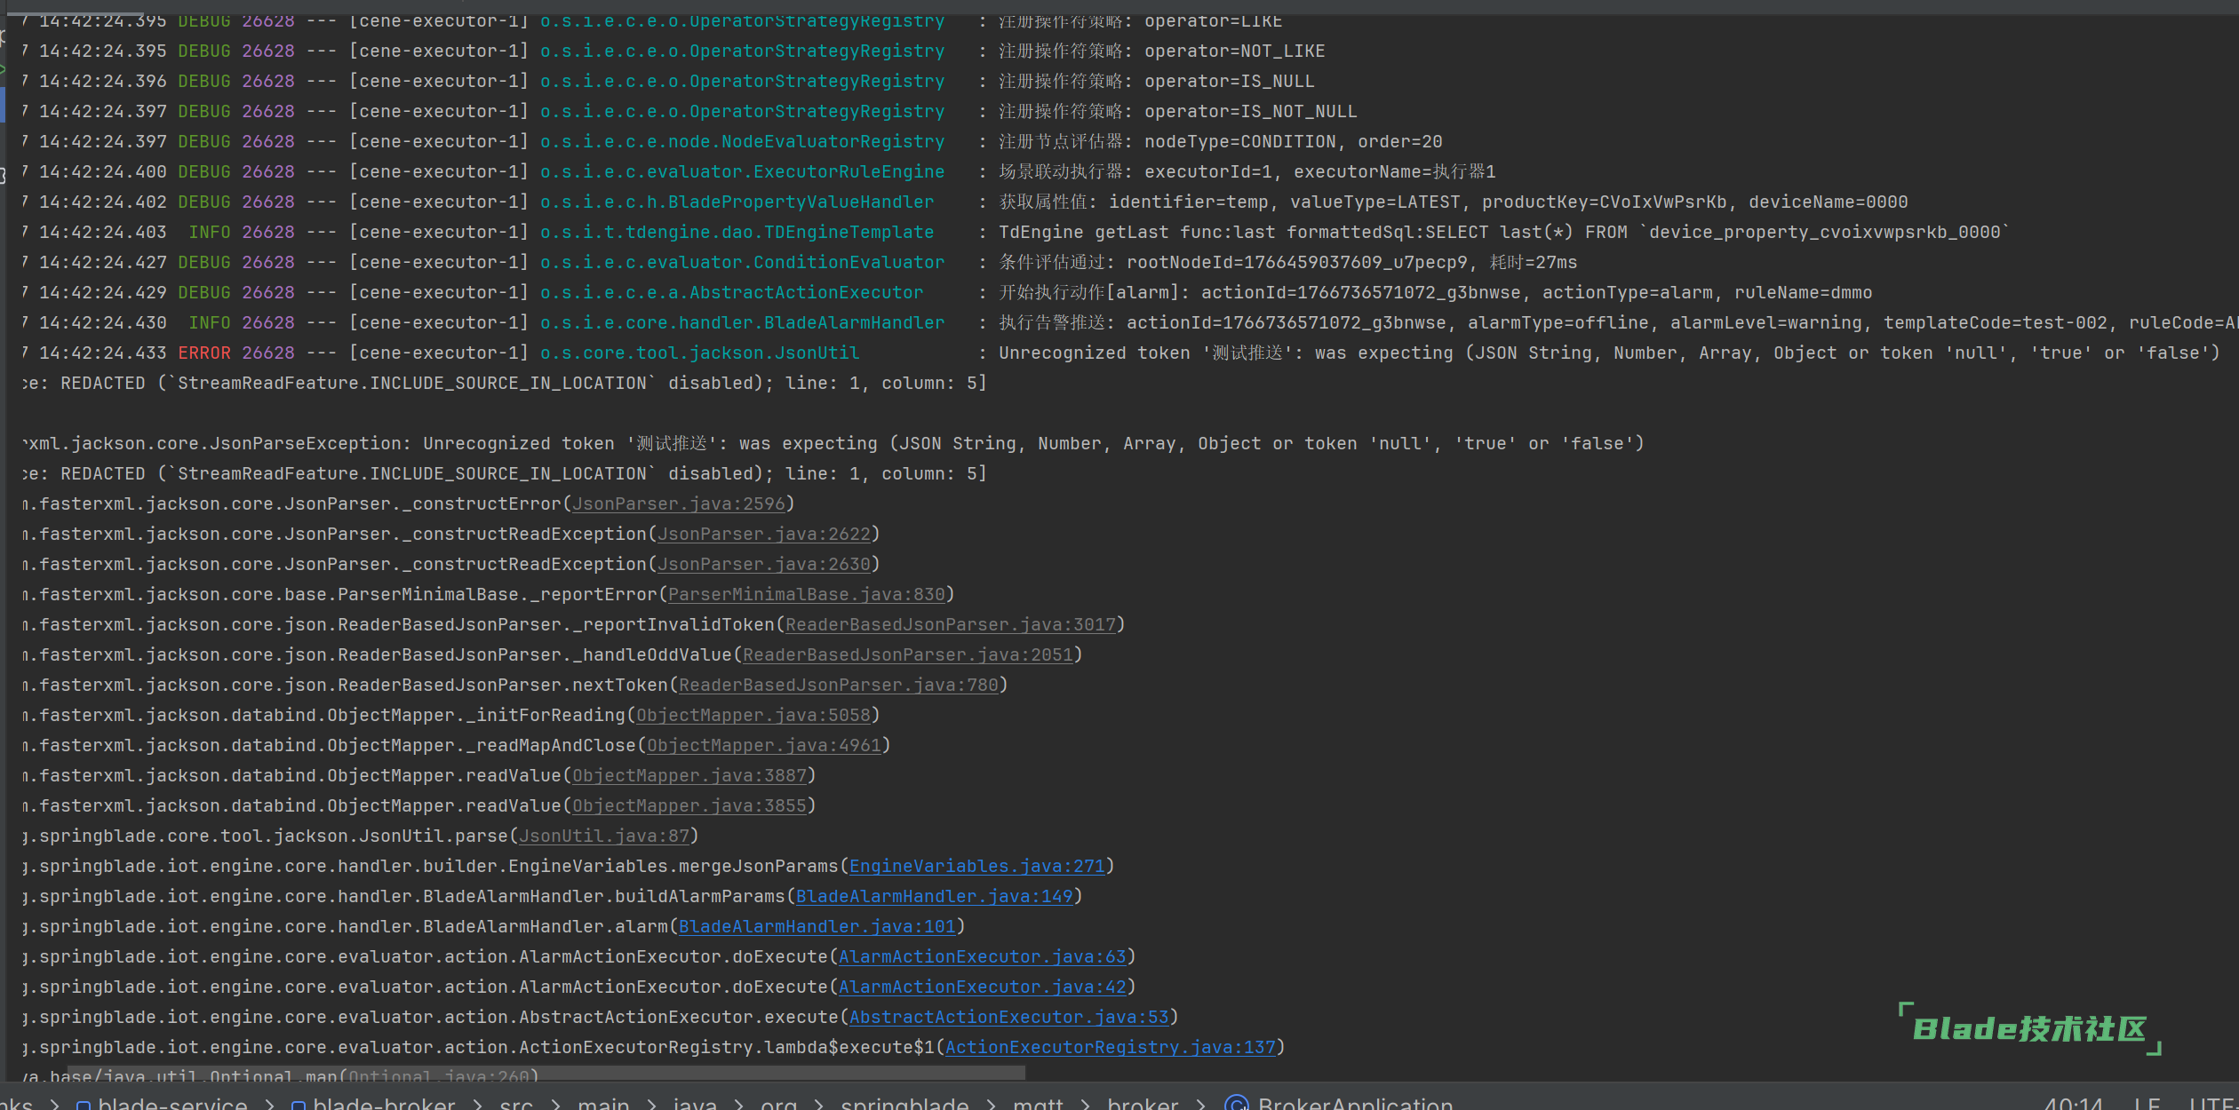This screenshot has width=2239, height=1110.
Task: Open the ReaderBasedJsonParser.java:3017 link
Action: [x=950, y=624]
